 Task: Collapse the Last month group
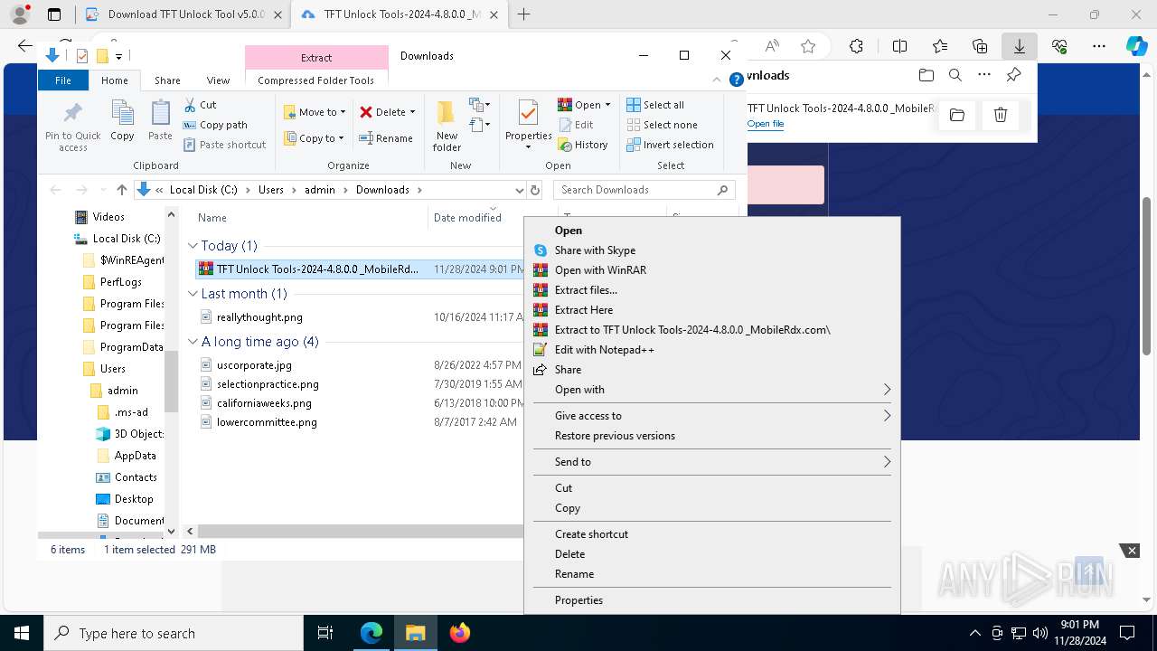pyautogui.click(x=193, y=294)
